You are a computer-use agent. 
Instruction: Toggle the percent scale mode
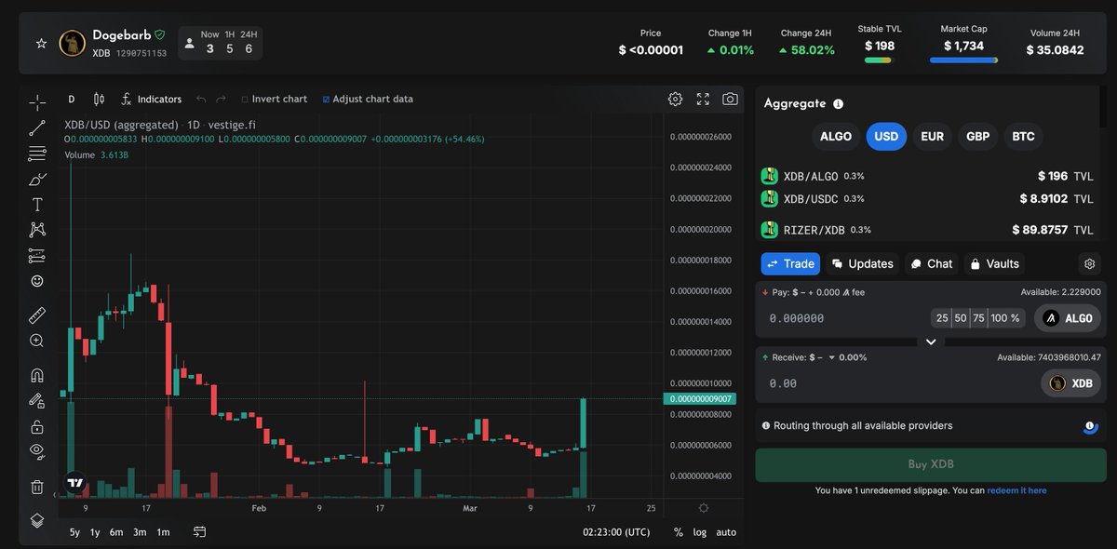[x=679, y=532]
